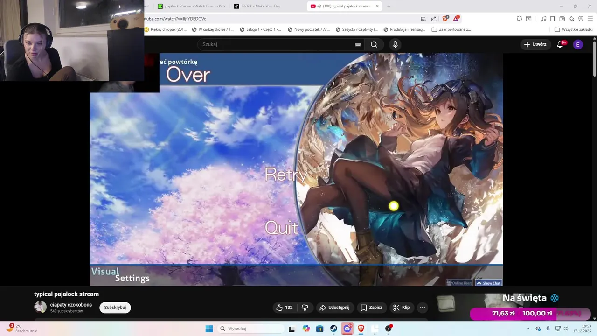
Task: Open the browser hamburger menu
Action: pyautogui.click(x=590, y=19)
